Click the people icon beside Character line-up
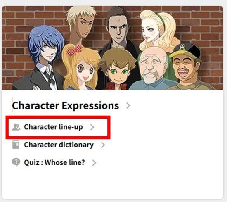 point(16,127)
